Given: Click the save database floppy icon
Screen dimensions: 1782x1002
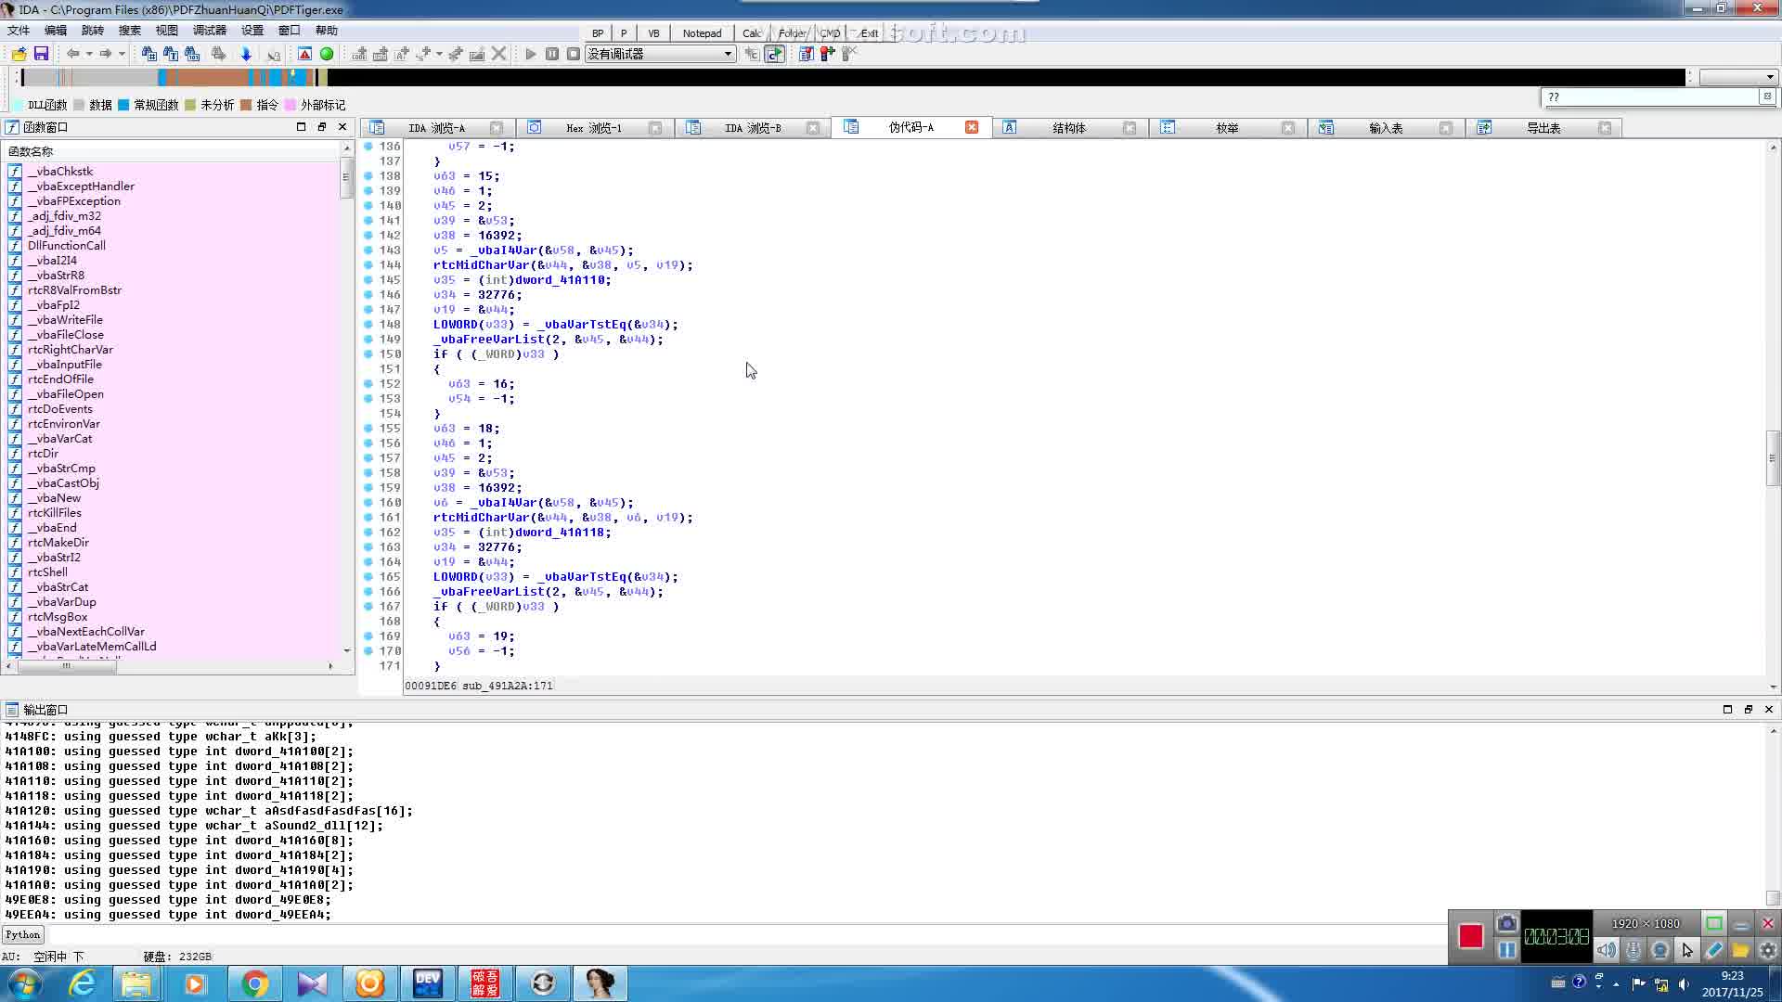Looking at the screenshot, I should pyautogui.click(x=41, y=54).
